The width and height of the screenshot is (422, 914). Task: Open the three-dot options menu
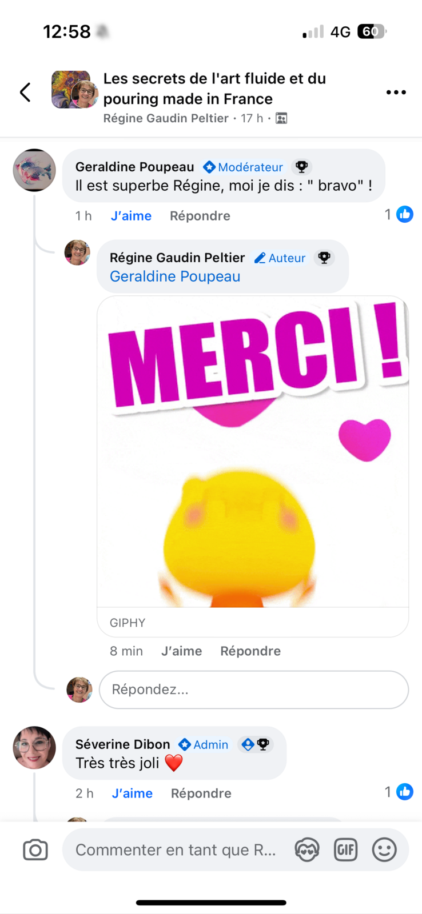396,92
